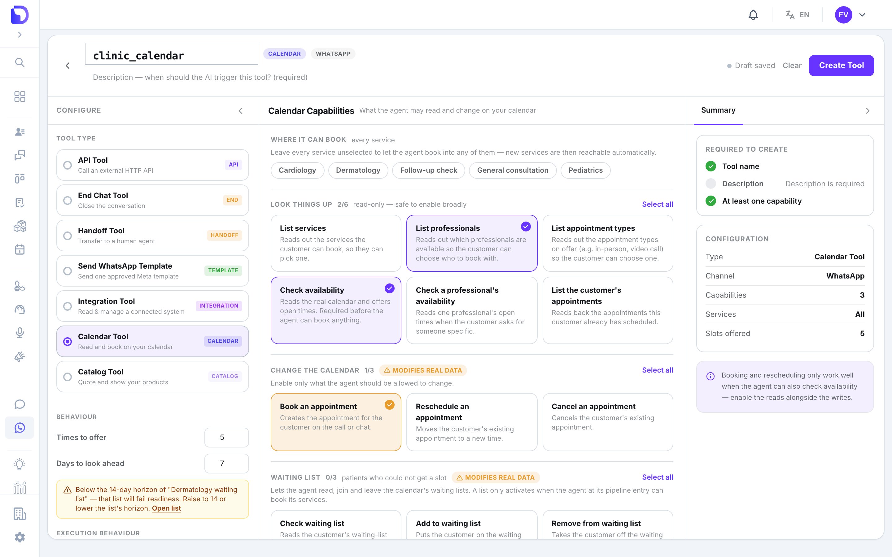Select the End Chat Tool option
The height and width of the screenshot is (557, 892).
pyautogui.click(x=153, y=201)
